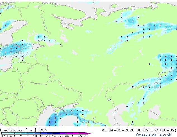Click the '50' legend scale value

87,136
